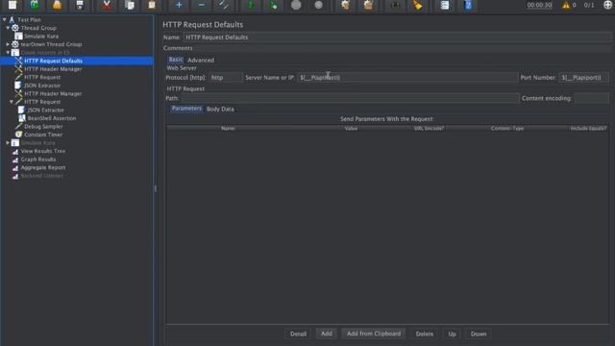This screenshot has height=346, width=615.
Task: Click the Paste clipboard toolbar icon
Action: tap(152, 5)
